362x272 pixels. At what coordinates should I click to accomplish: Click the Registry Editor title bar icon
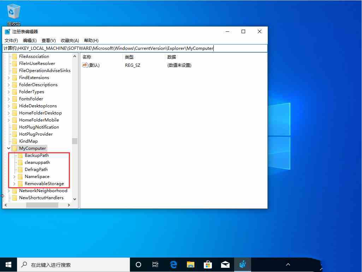(7, 32)
